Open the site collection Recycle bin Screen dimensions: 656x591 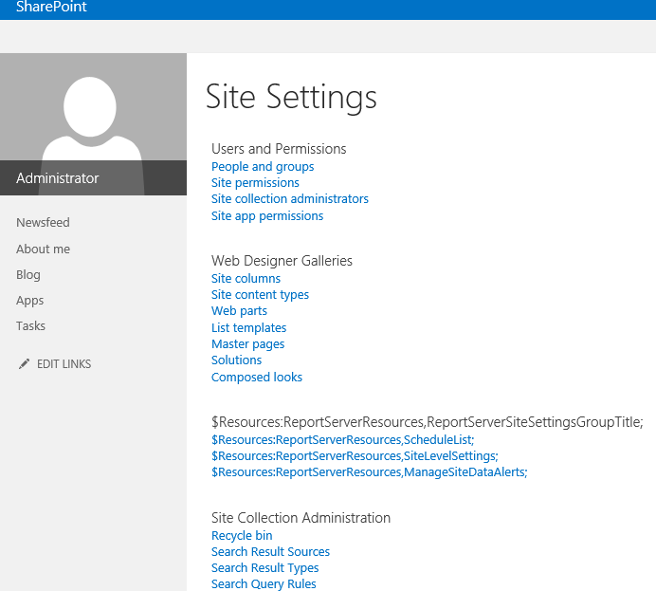(242, 536)
